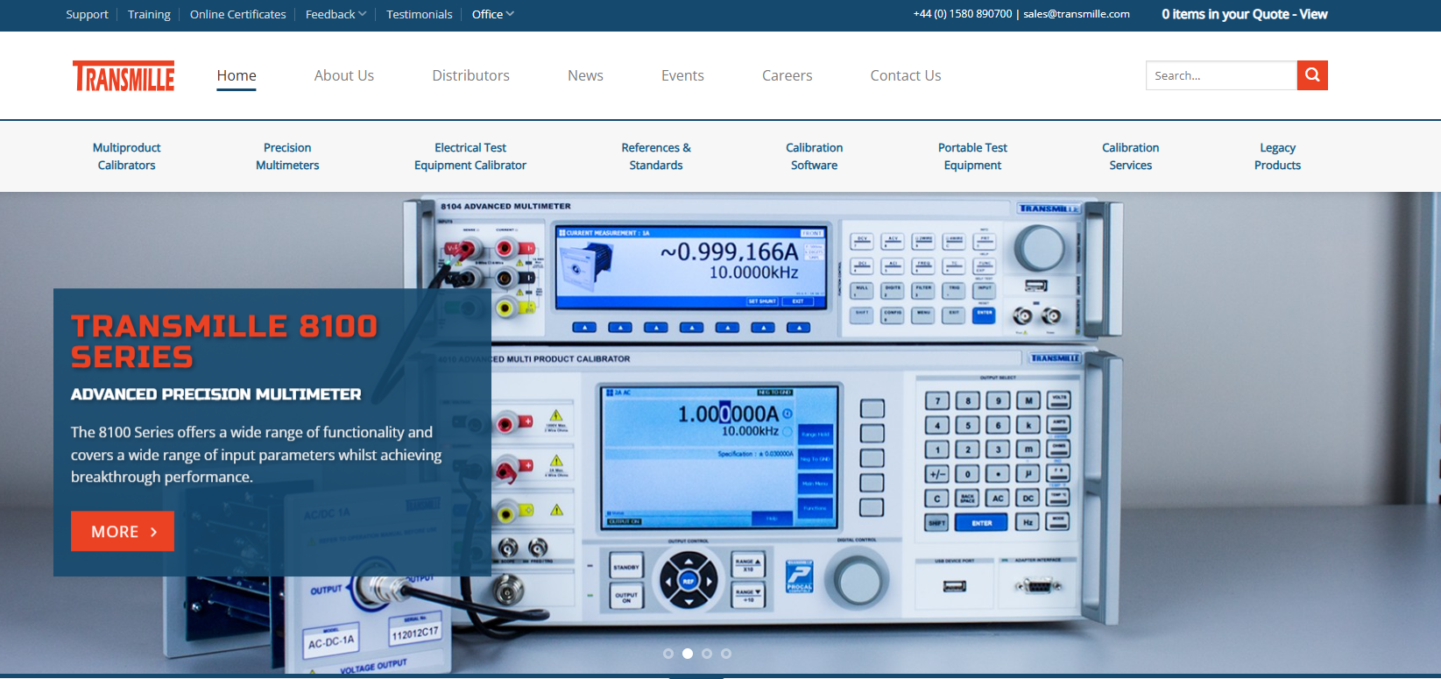This screenshot has width=1441, height=679.
Task: Open Portable Test Equipment category
Action: (972, 156)
